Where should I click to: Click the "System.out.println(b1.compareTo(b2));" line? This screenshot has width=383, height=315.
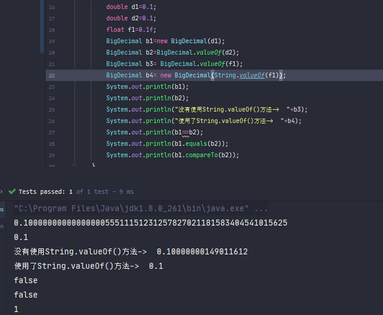click(173, 155)
